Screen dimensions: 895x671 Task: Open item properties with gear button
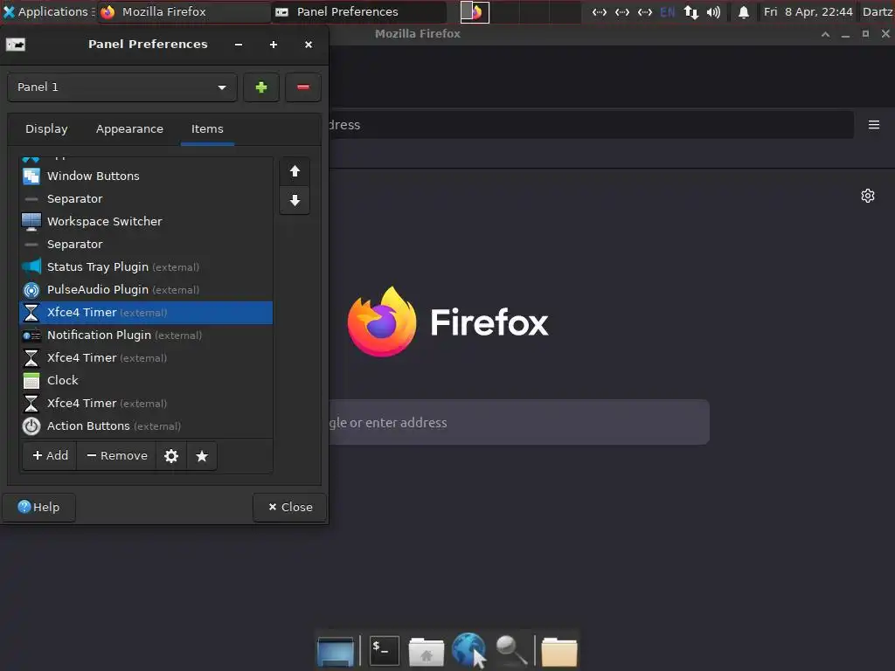pos(171,456)
